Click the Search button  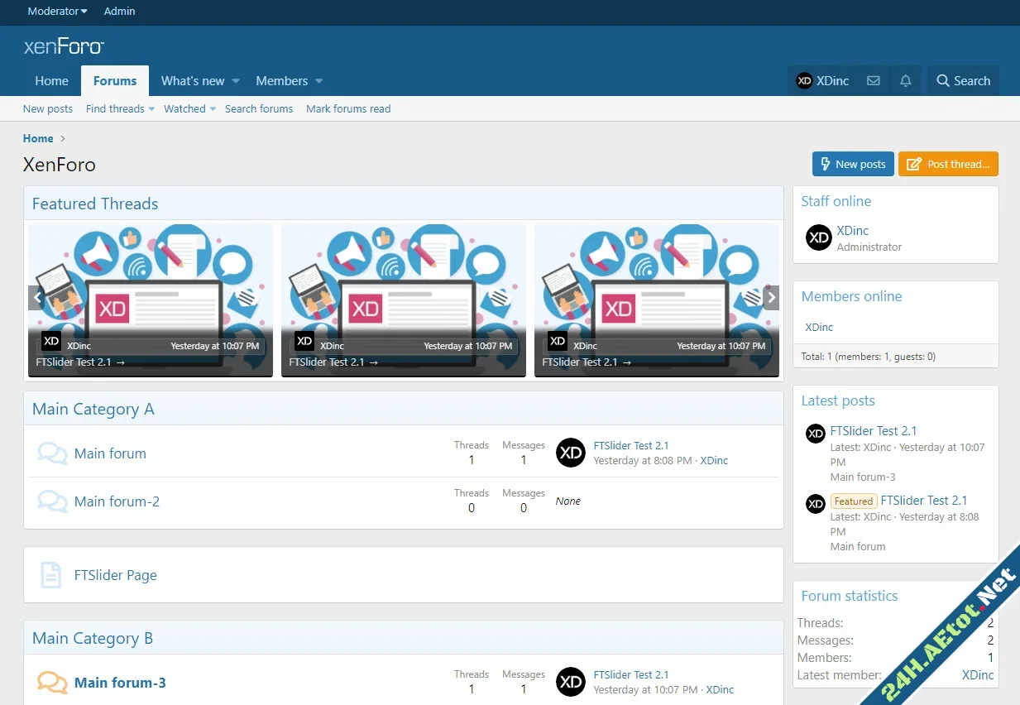pos(963,81)
